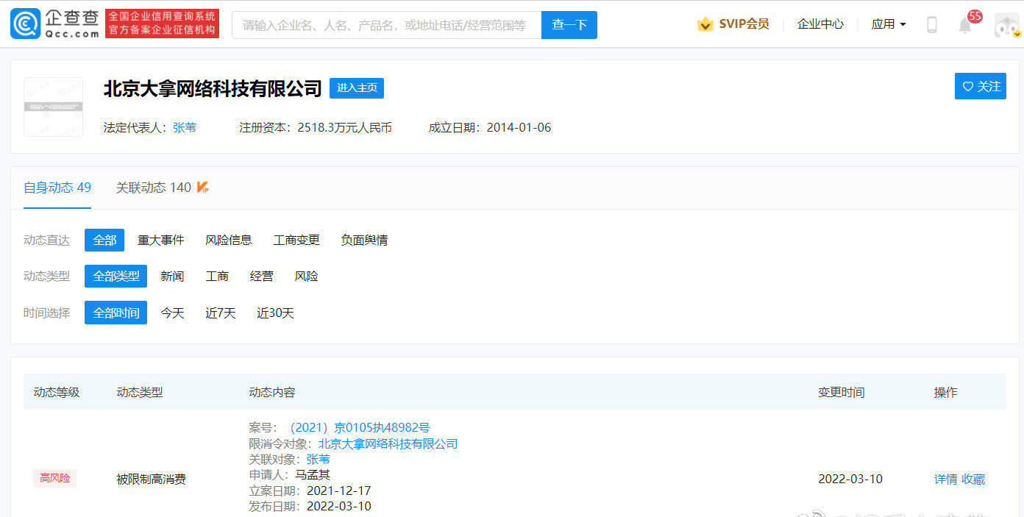Viewport: 1024px width, 517px height.
Task: Switch to 自身动态 49 tab
Action: (57, 188)
